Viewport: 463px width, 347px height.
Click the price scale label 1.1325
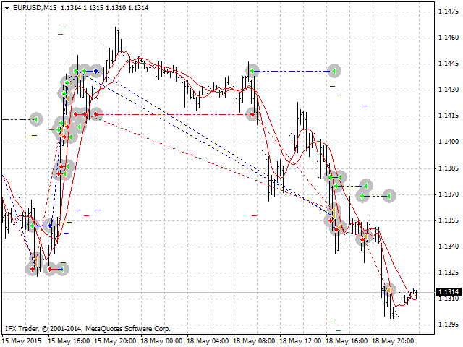pos(449,273)
